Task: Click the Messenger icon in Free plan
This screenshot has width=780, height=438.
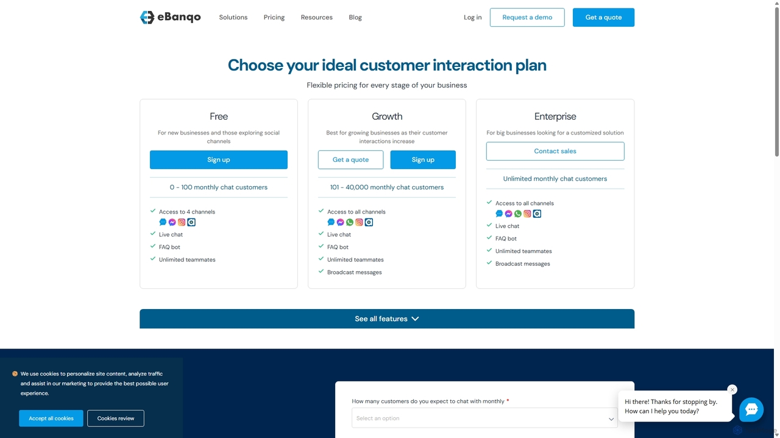Action: click(x=172, y=222)
